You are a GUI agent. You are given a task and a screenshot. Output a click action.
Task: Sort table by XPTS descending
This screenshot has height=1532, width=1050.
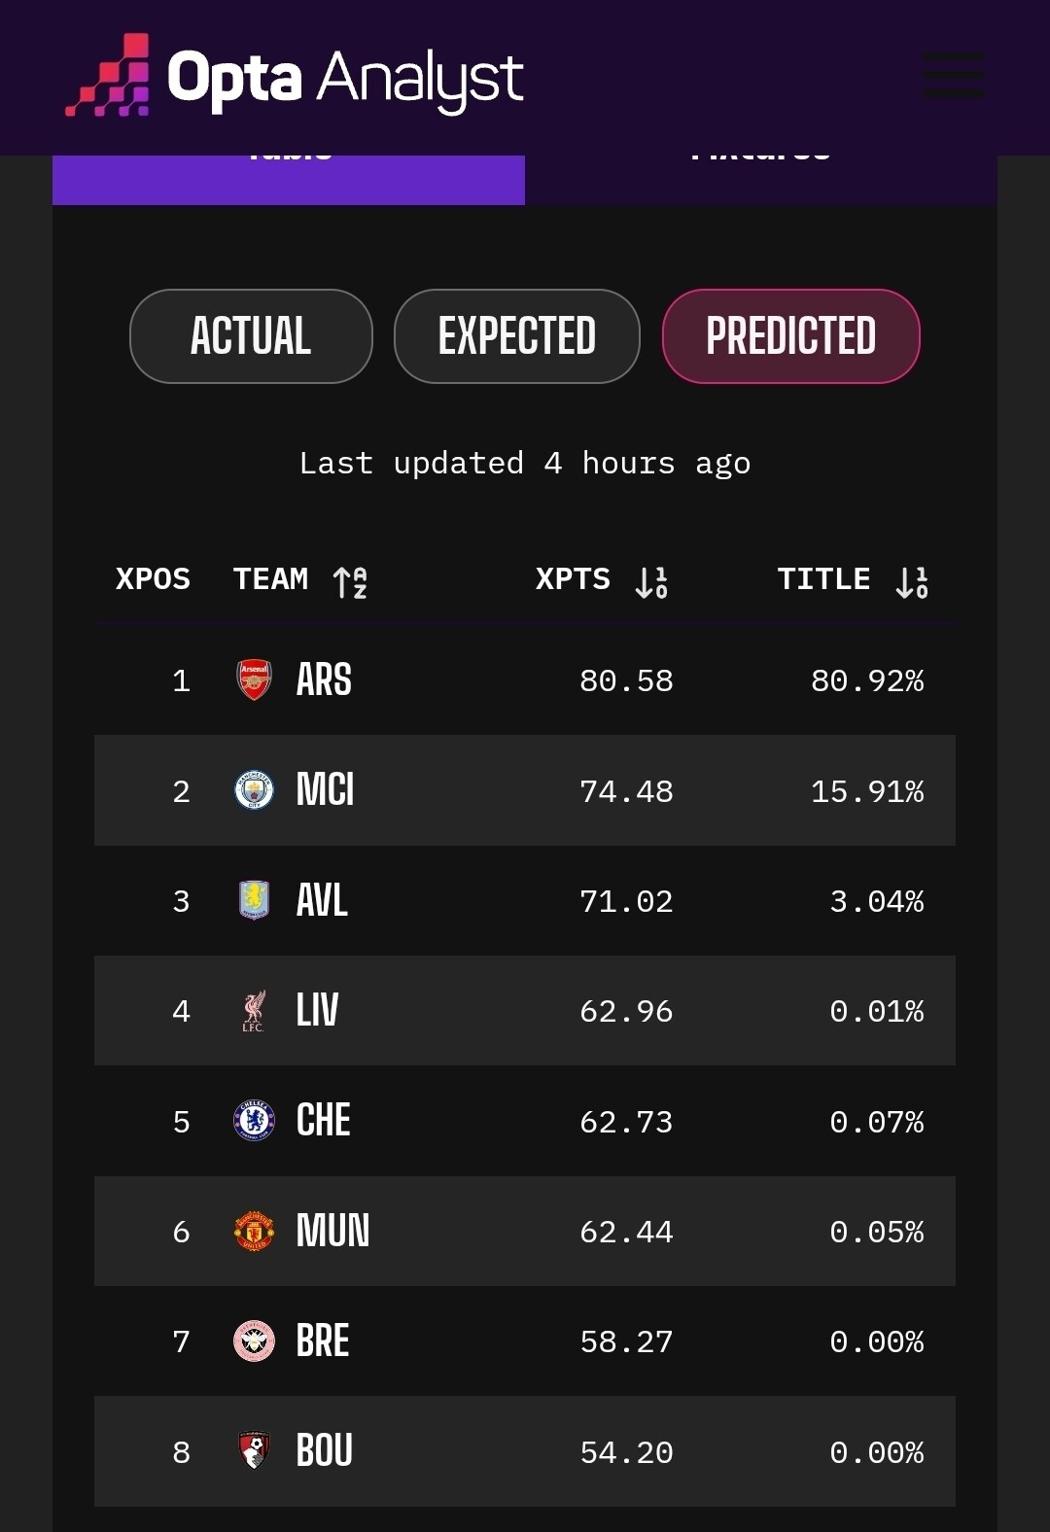click(650, 581)
